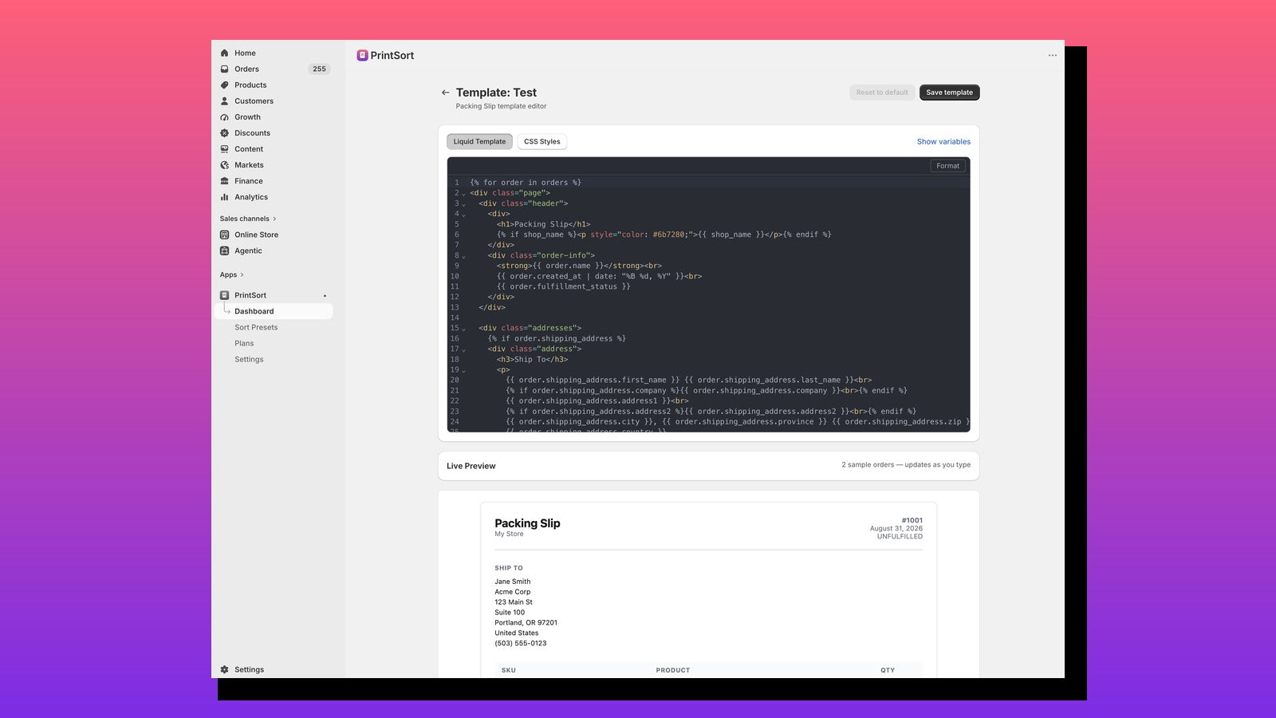Collapse code fold arrow on line 2
Image resolution: width=1276 pixels, height=718 pixels.
(x=463, y=194)
